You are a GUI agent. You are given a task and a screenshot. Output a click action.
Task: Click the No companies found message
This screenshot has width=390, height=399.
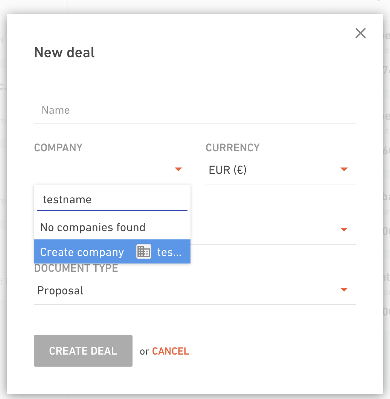pyautogui.click(x=93, y=227)
